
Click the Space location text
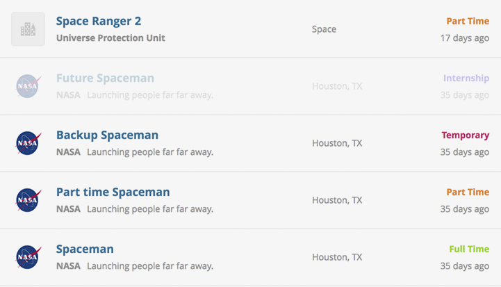(x=324, y=29)
